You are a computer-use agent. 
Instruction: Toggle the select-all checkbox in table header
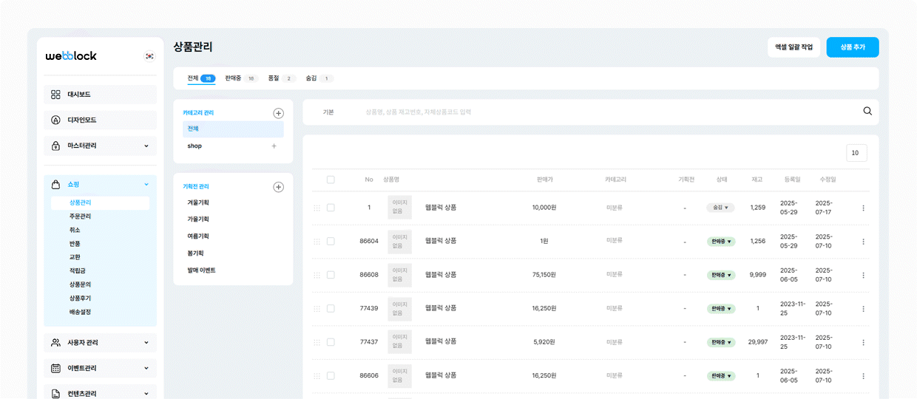point(331,180)
